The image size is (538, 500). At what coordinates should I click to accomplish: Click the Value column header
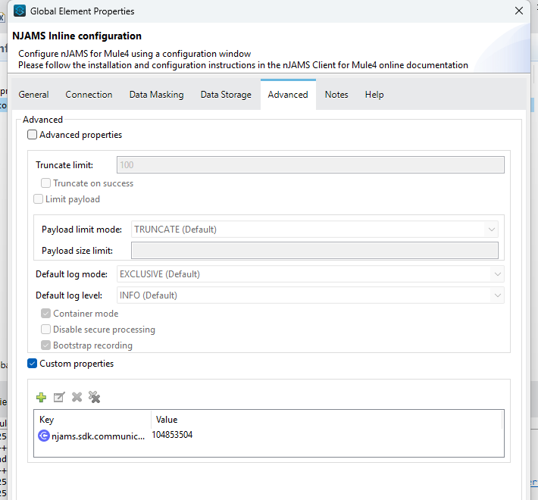click(327, 420)
